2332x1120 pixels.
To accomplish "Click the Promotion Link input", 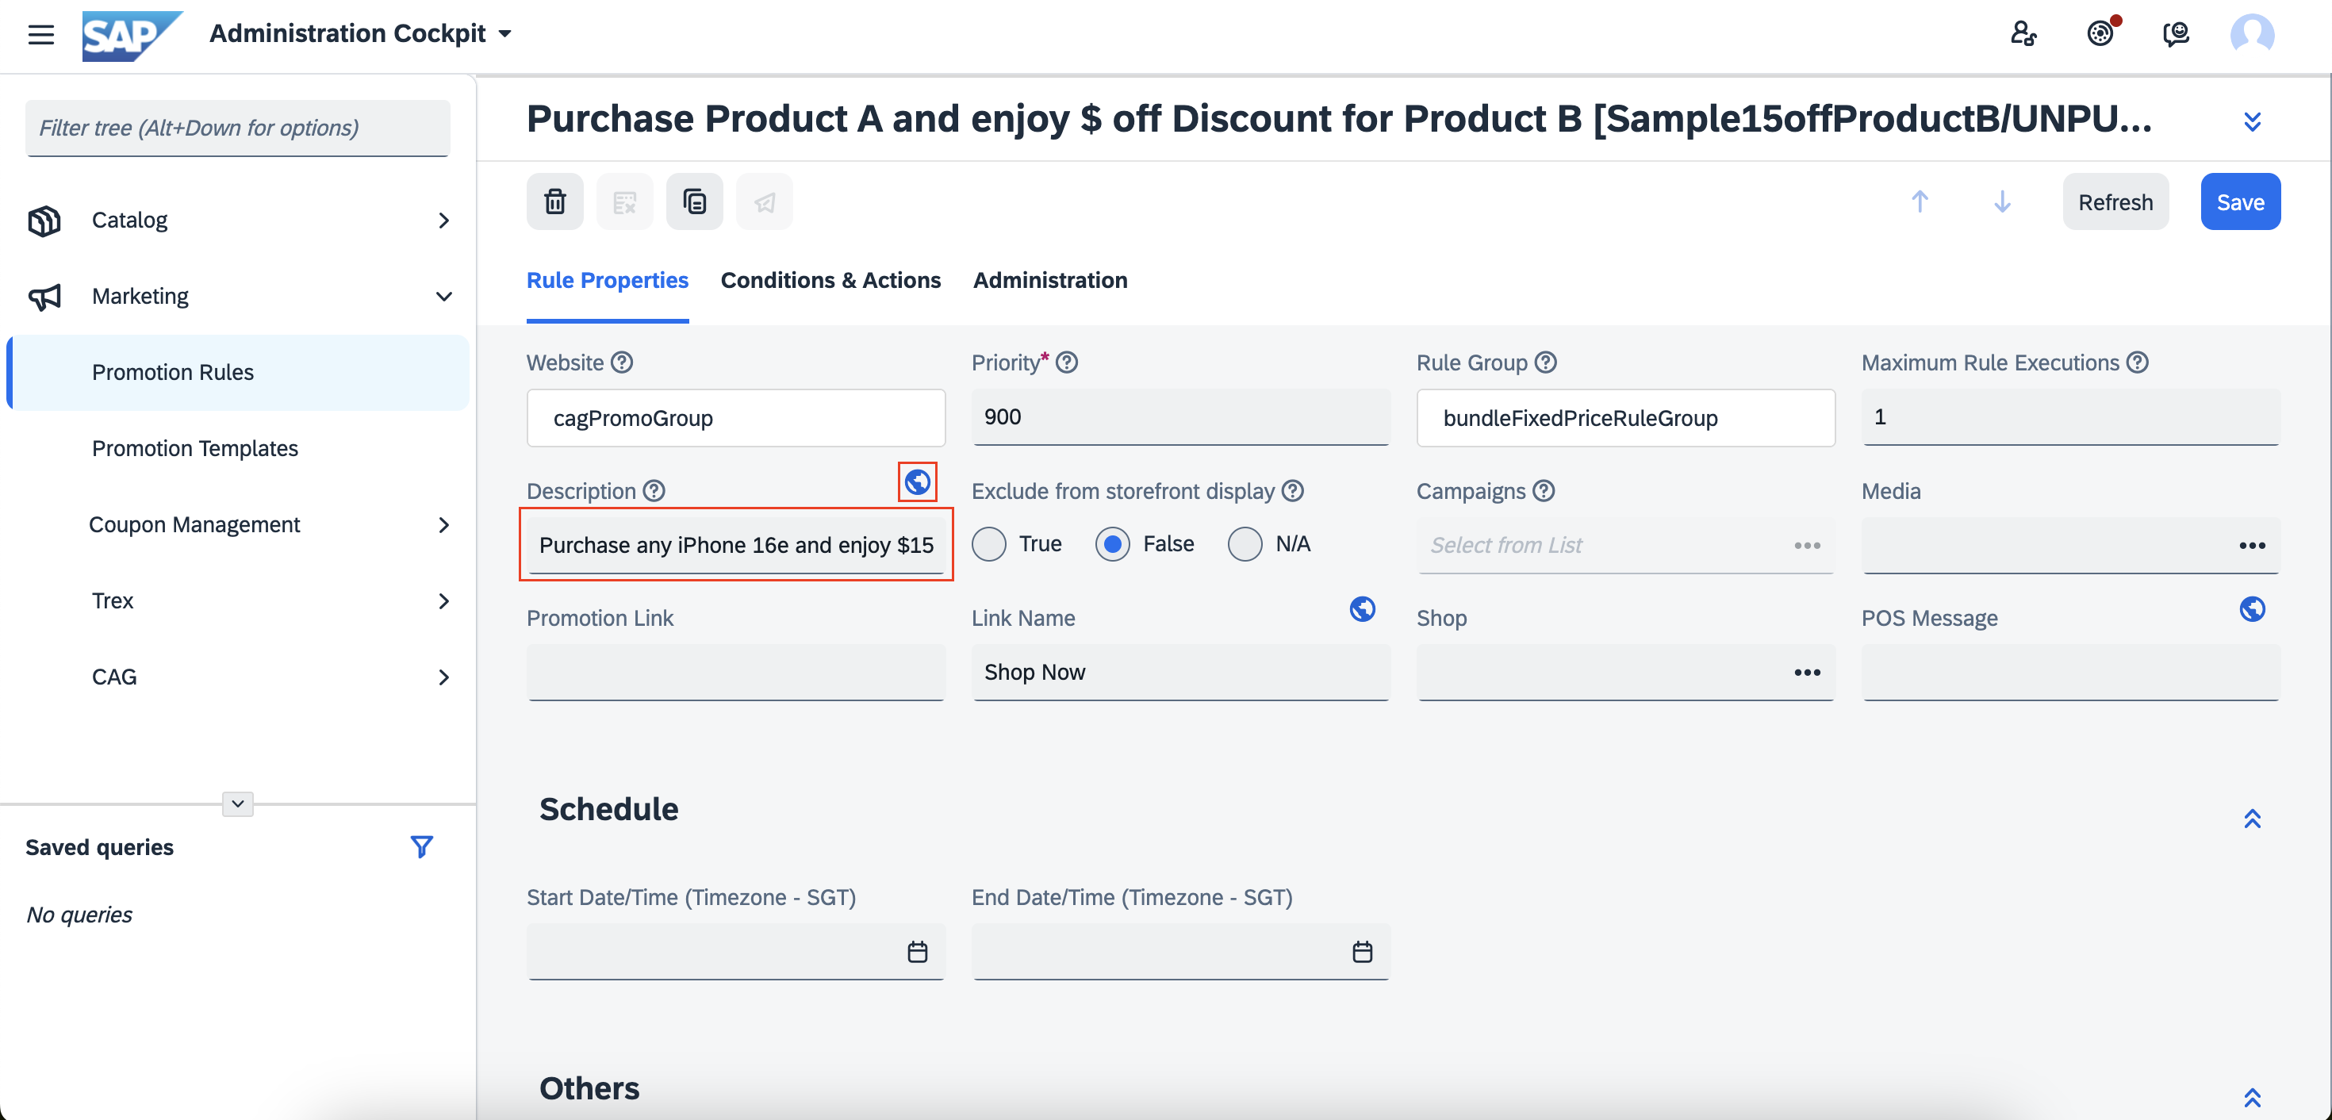I will click(736, 672).
